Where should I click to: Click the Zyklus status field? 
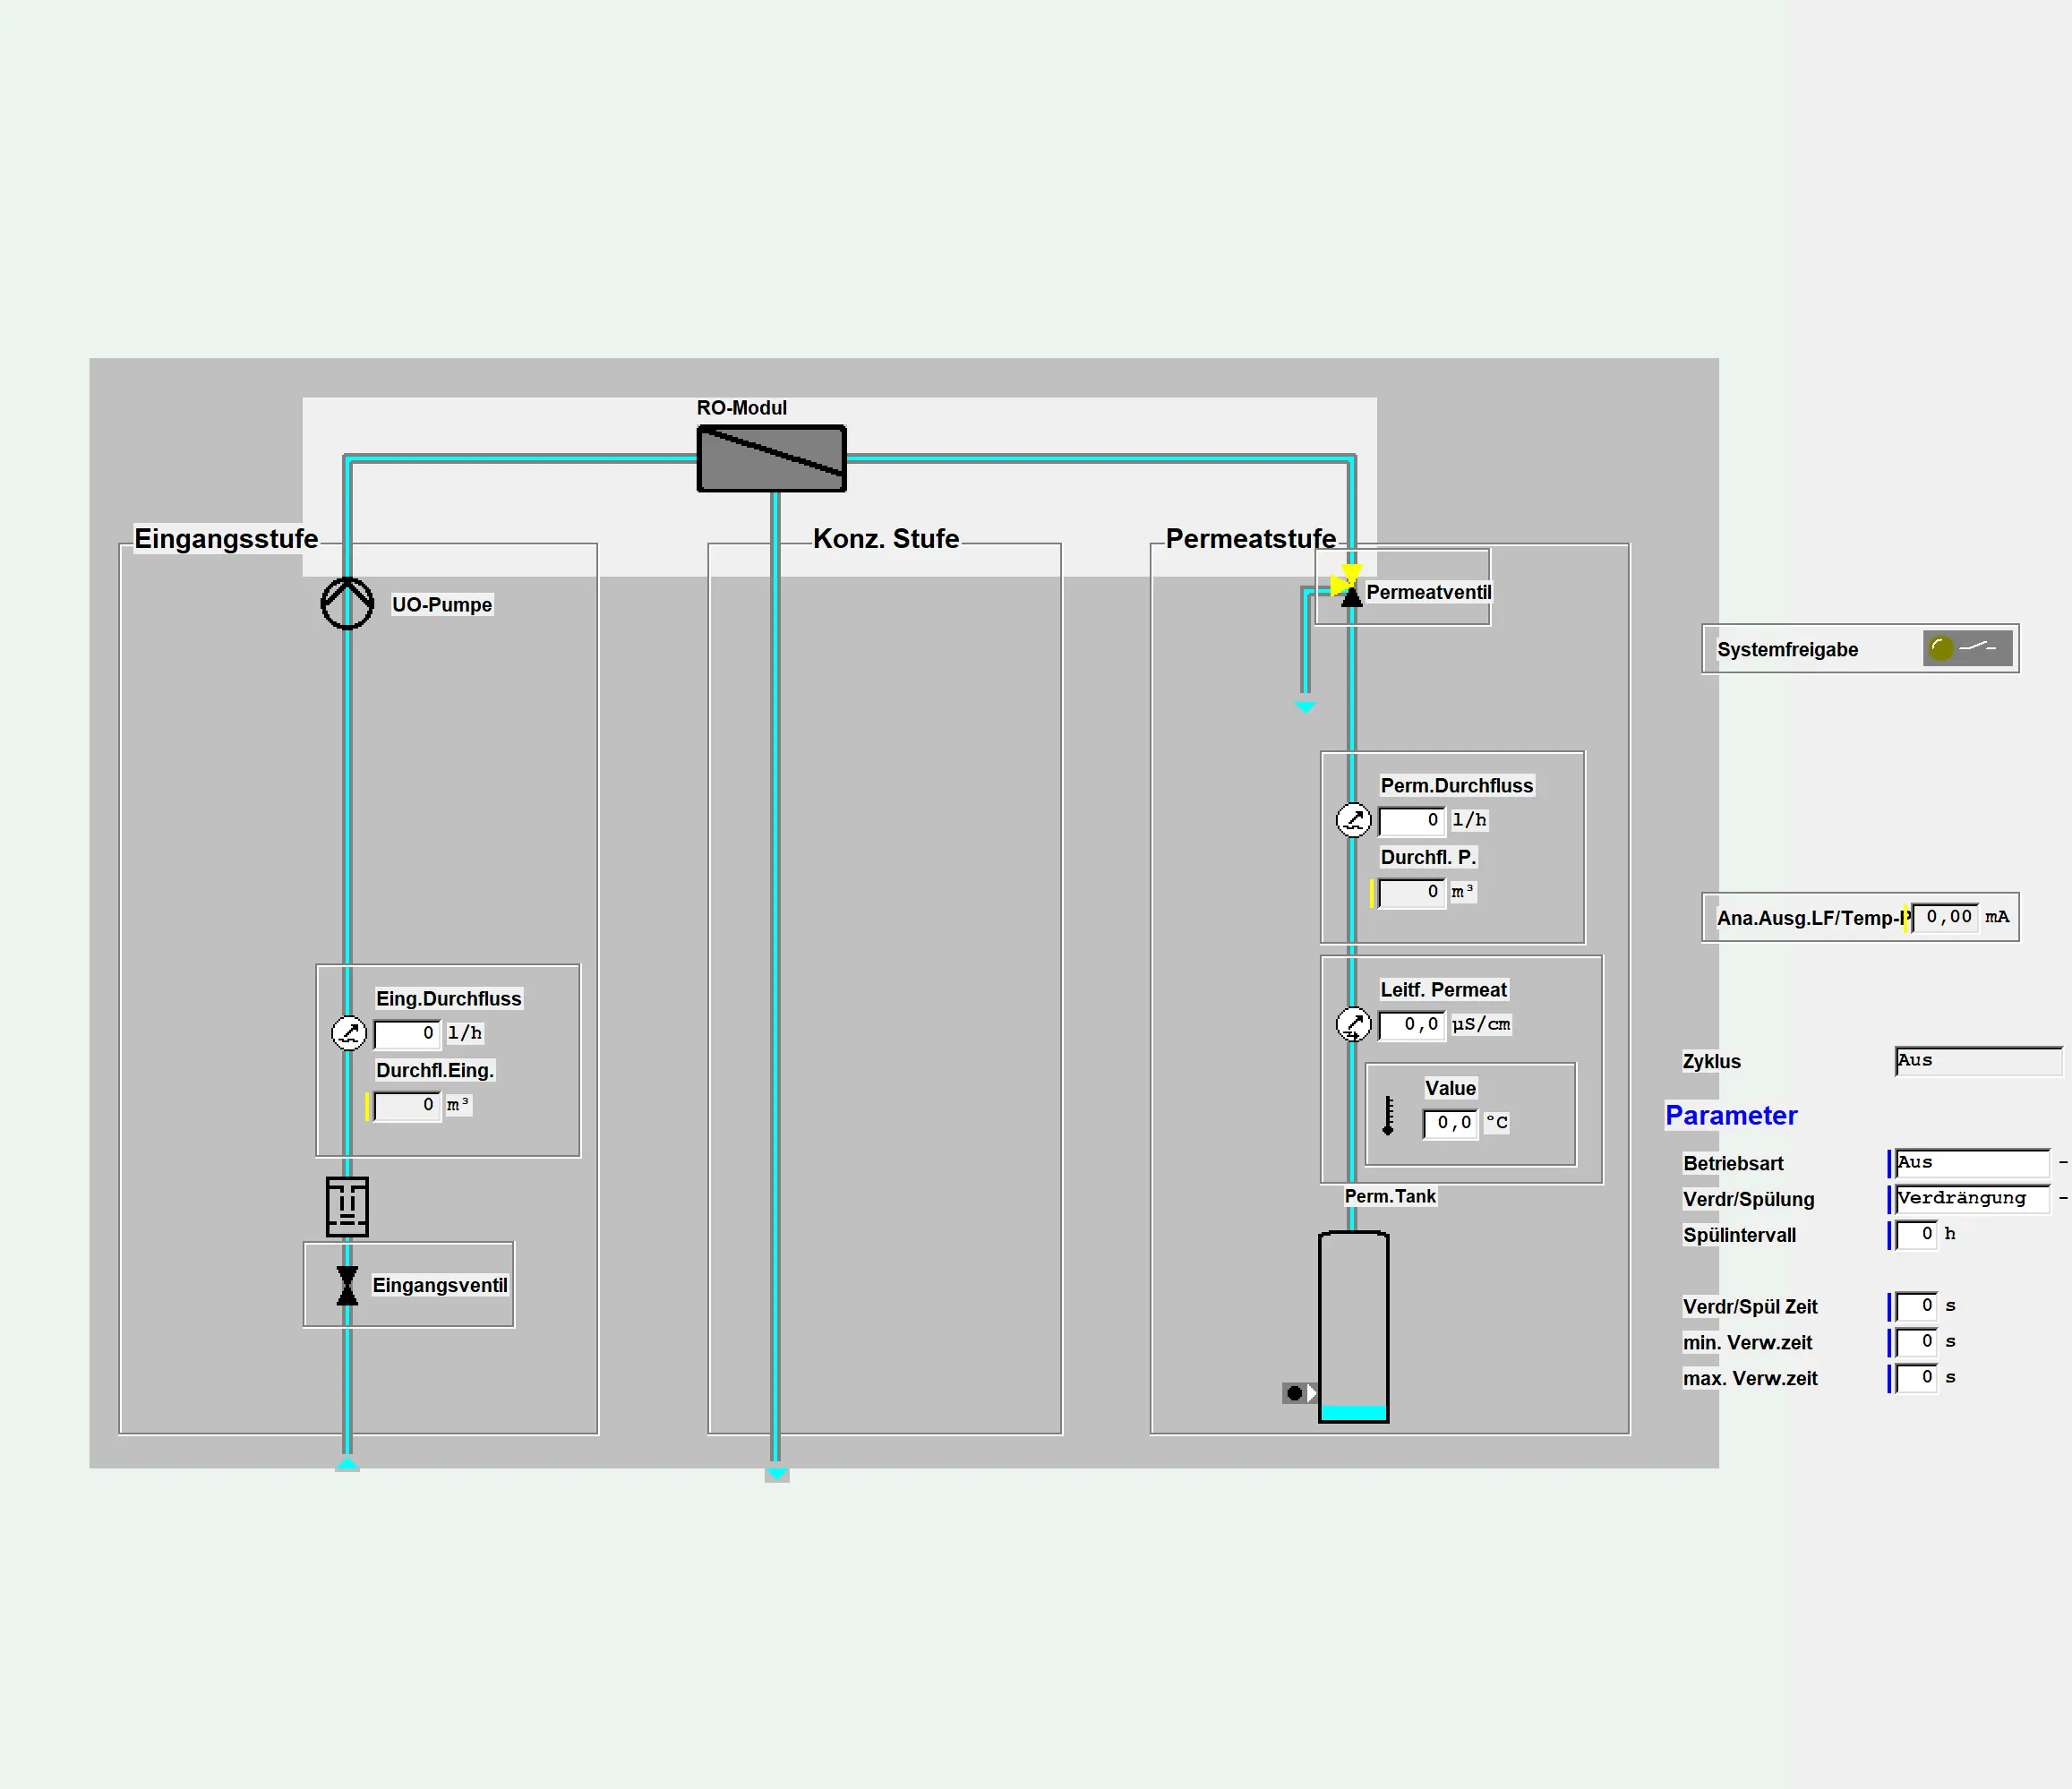1976,1061
